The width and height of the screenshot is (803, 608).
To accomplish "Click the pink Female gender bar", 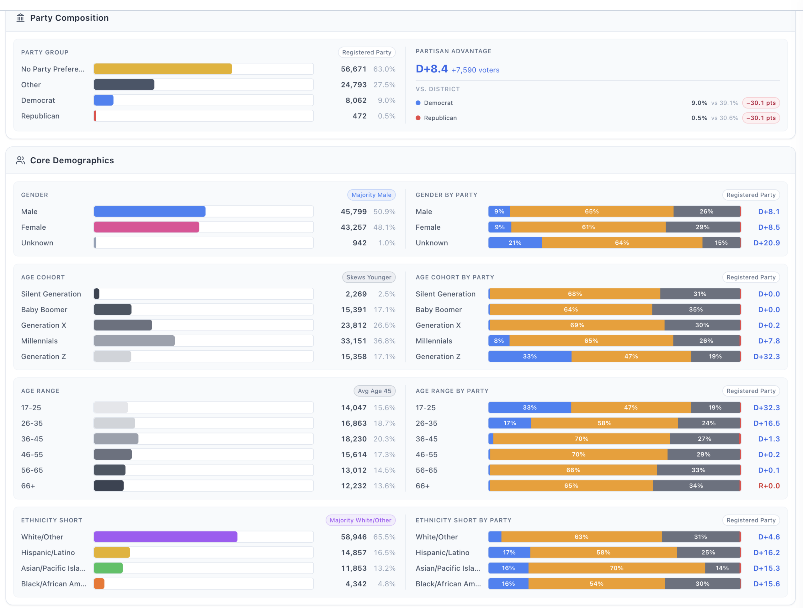I will click(146, 227).
